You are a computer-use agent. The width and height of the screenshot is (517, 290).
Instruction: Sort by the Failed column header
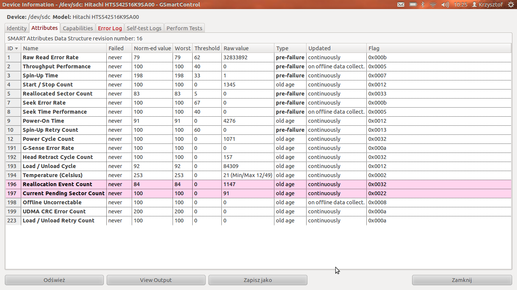pos(119,48)
